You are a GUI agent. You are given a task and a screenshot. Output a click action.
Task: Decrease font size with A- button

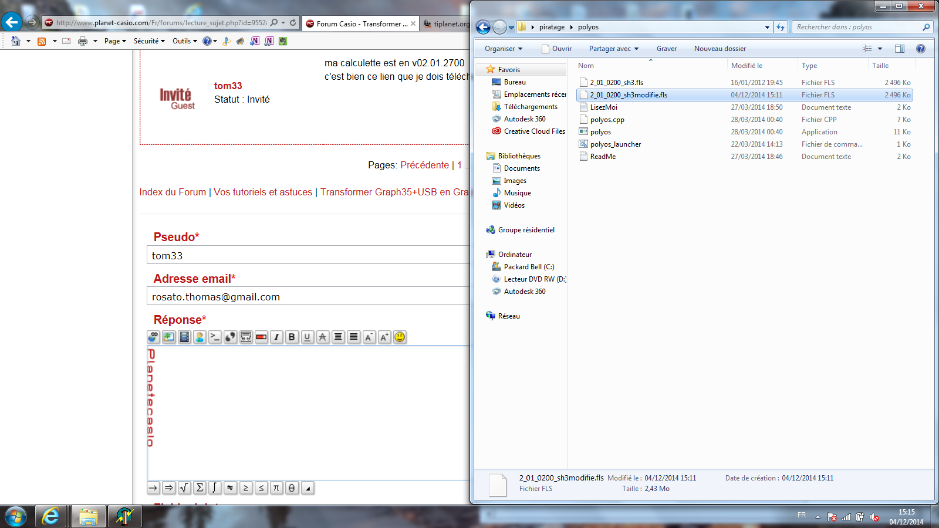tap(369, 337)
